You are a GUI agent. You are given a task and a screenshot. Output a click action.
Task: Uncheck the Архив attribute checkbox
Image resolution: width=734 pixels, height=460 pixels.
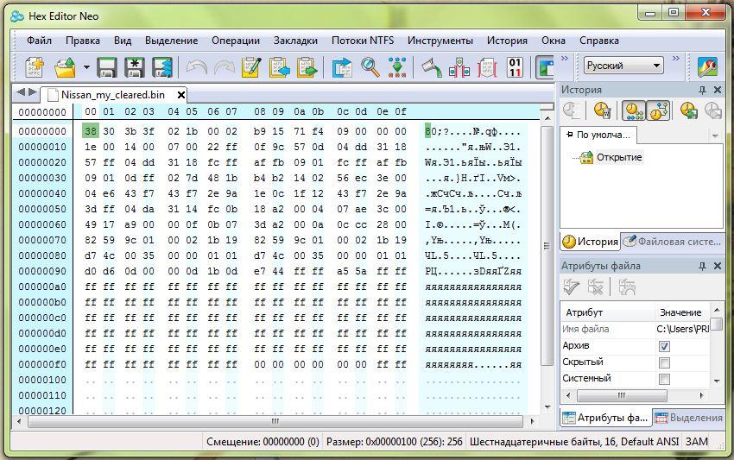tap(664, 346)
